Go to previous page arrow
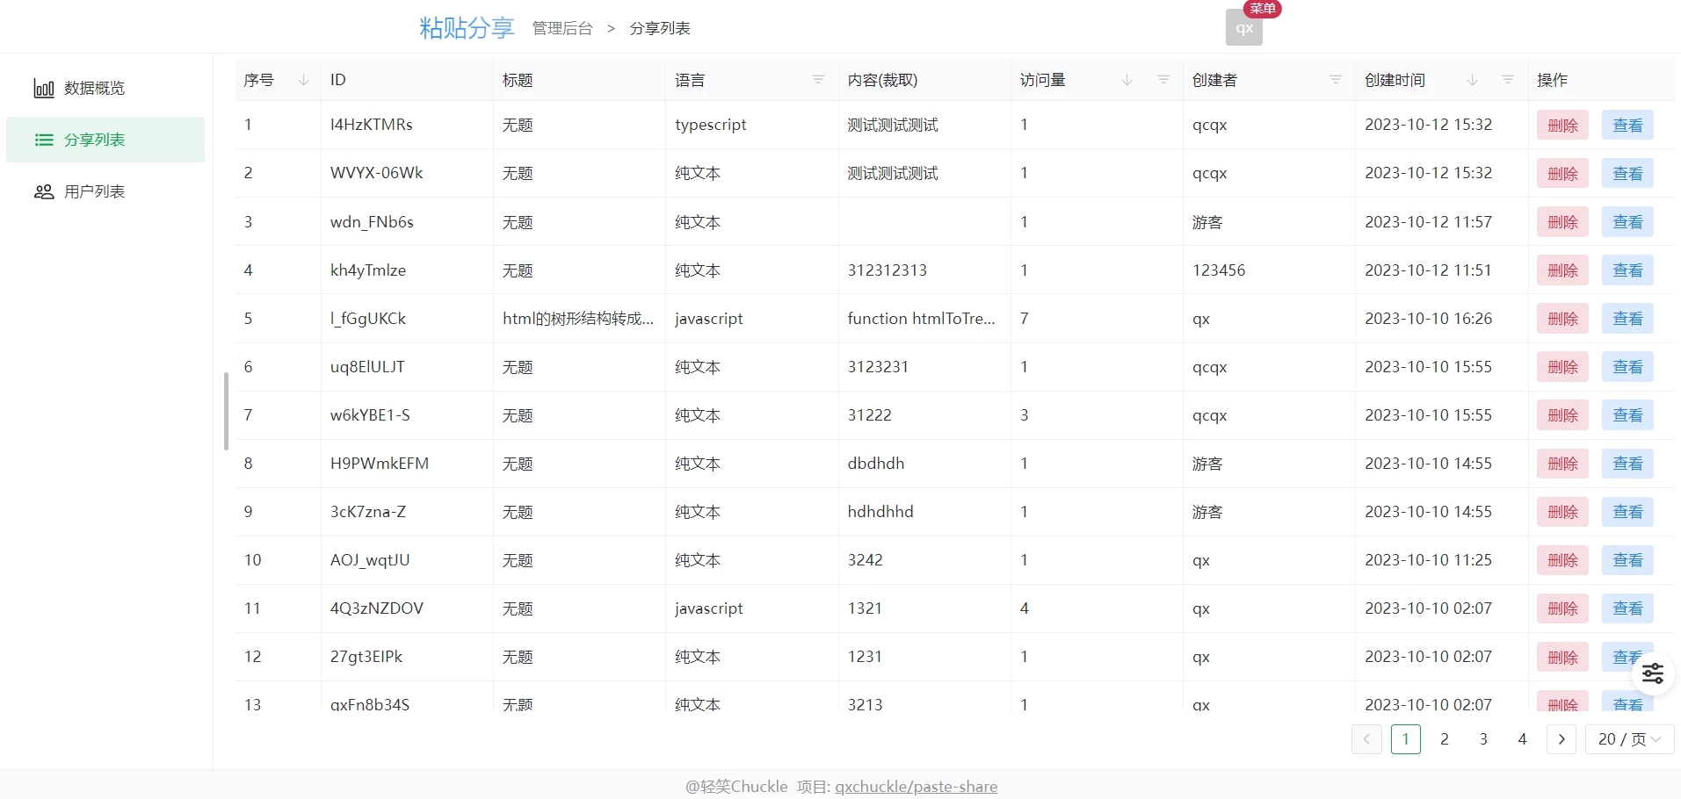This screenshot has height=799, width=1681. point(1366,739)
